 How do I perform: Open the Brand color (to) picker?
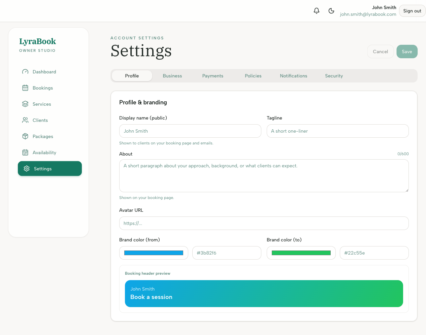301,253
